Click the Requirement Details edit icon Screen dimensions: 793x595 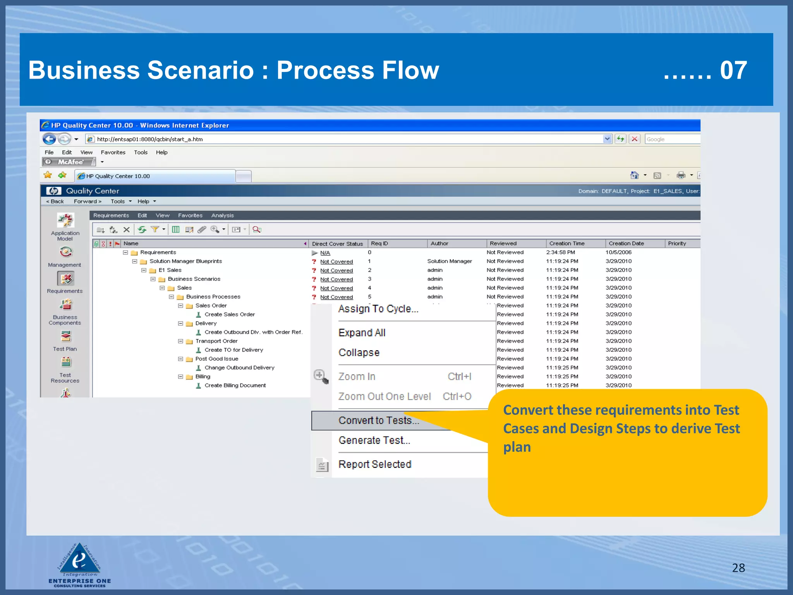click(x=189, y=230)
